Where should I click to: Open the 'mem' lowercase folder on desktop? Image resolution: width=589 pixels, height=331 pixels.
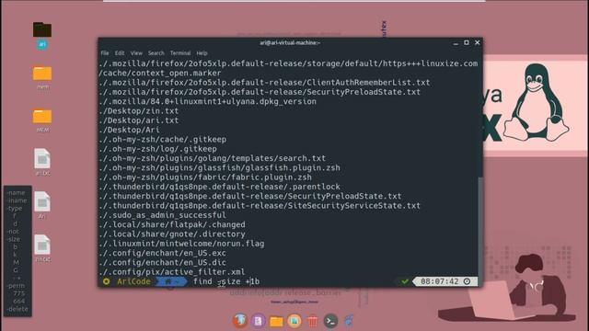(x=42, y=74)
